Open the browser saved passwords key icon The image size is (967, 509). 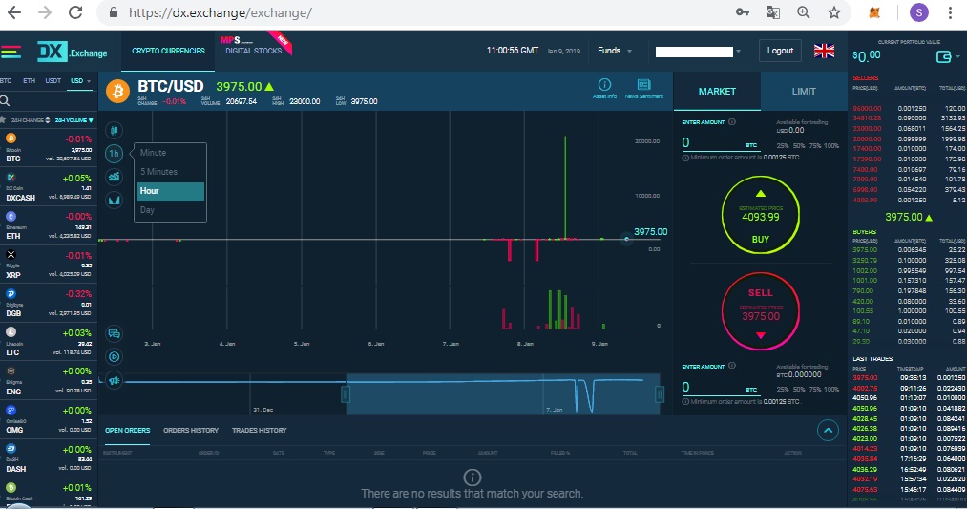point(743,12)
